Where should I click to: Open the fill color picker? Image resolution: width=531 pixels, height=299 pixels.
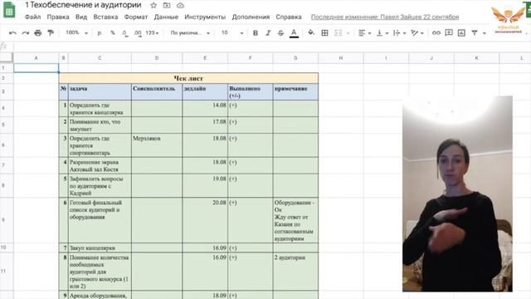pos(311,33)
